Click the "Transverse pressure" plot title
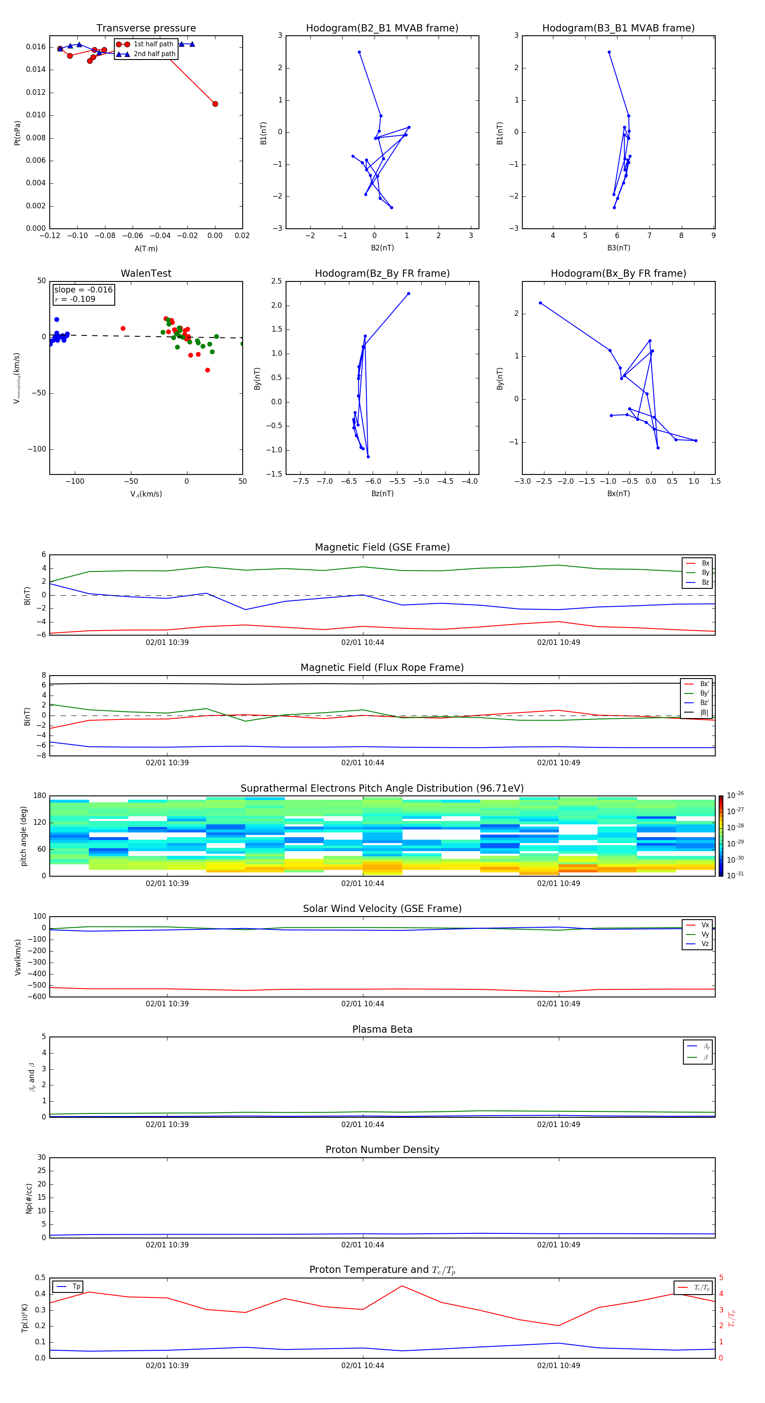Viewport: 765px width, 1403px height. [x=146, y=28]
